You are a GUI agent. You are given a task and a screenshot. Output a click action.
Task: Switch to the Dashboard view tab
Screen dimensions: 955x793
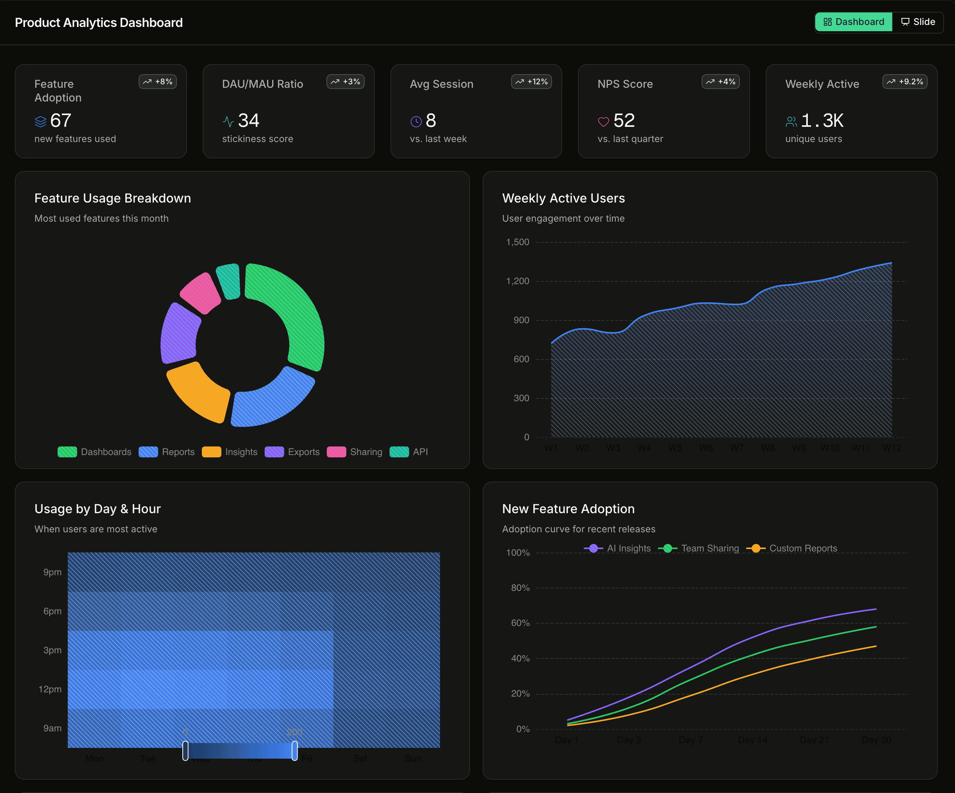[853, 22]
